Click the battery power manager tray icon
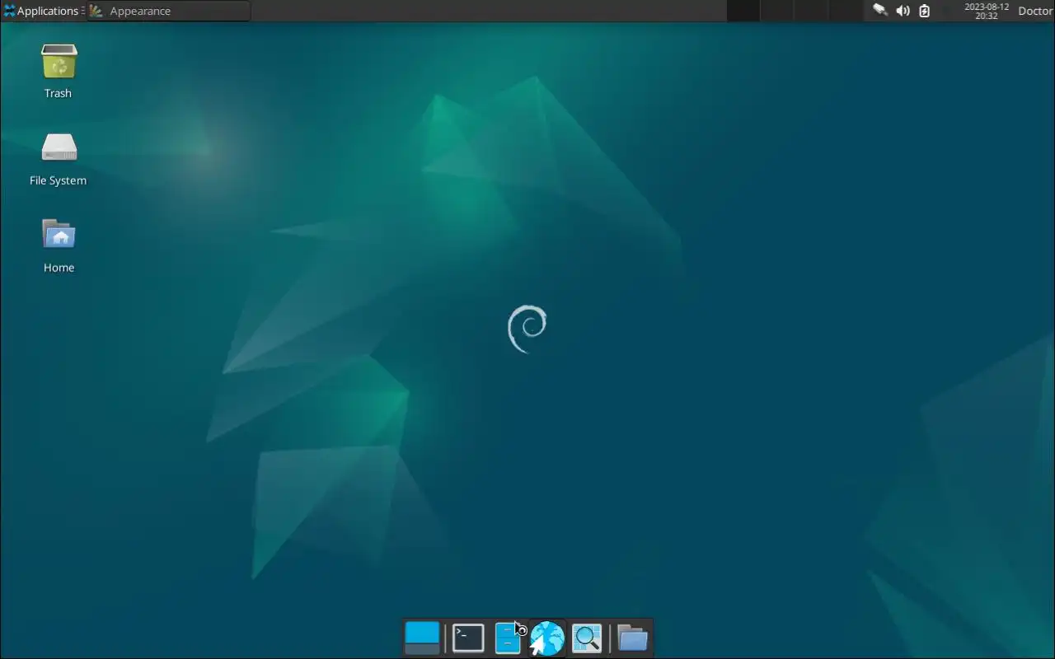The image size is (1055, 659). 925,11
